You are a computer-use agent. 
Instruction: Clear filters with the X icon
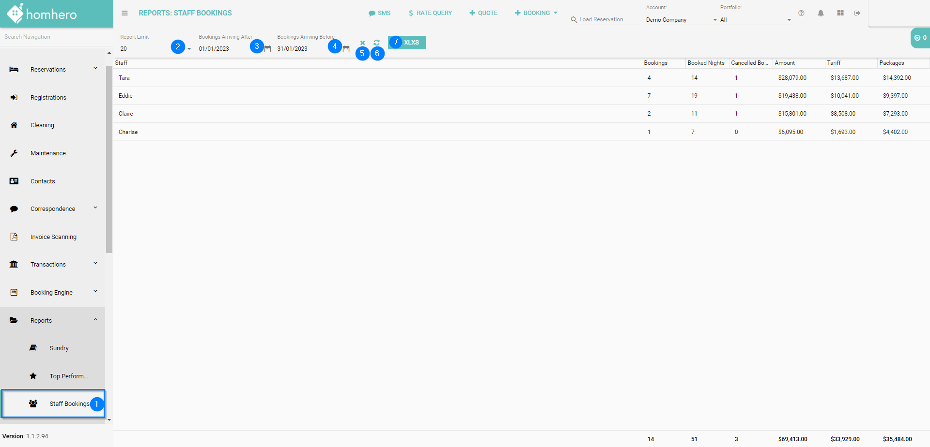pos(362,43)
